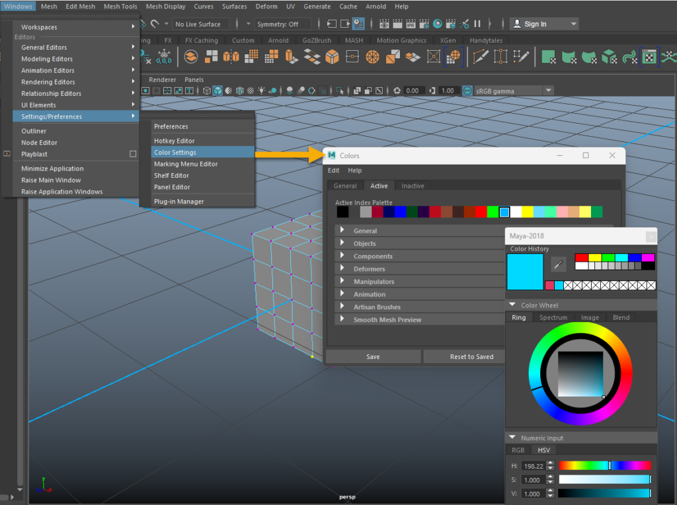Switch to the Spectrum tab
This screenshot has height=505, width=677.
click(553, 317)
